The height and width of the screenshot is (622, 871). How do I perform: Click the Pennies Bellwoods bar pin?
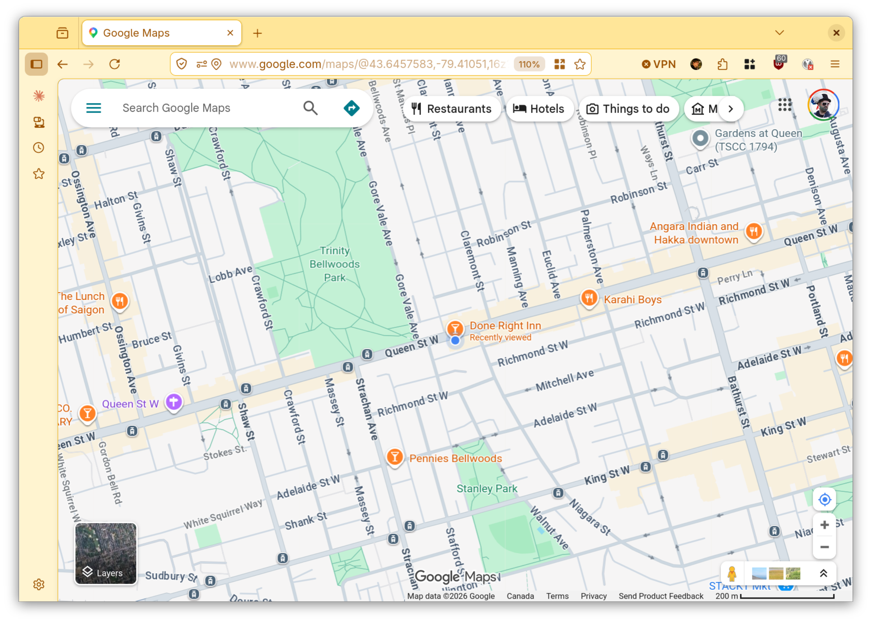[395, 457]
